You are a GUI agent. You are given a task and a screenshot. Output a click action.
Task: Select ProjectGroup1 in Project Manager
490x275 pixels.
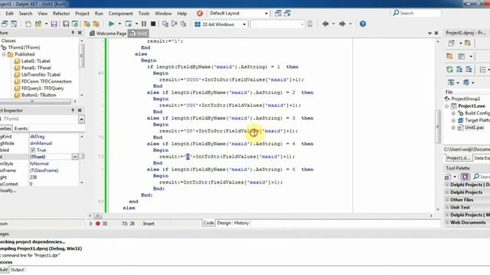[x=465, y=99]
